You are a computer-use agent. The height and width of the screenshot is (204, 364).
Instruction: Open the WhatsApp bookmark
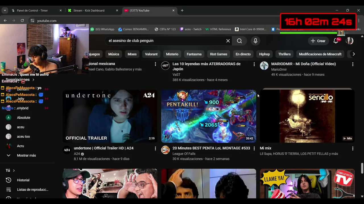click(x=102, y=29)
